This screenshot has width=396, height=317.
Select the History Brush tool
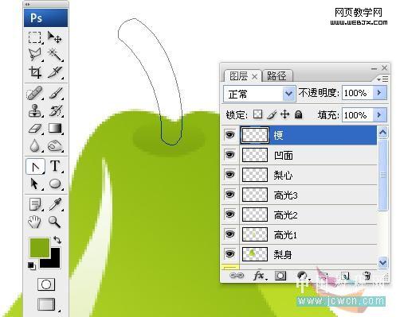[55, 110]
